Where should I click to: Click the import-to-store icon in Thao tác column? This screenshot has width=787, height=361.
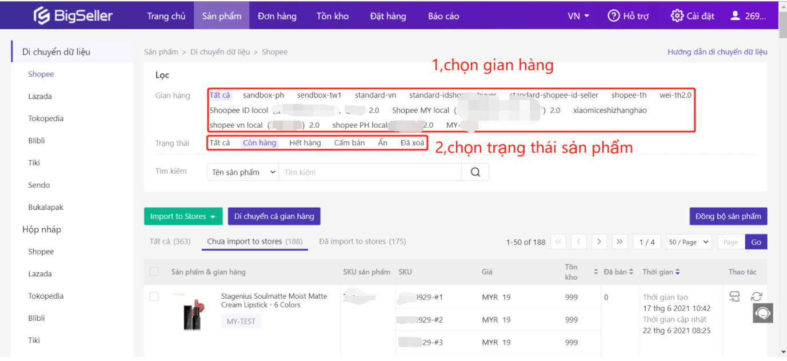tap(735, 296)
